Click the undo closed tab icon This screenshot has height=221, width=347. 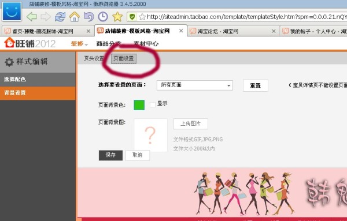[x=88, y=17]
